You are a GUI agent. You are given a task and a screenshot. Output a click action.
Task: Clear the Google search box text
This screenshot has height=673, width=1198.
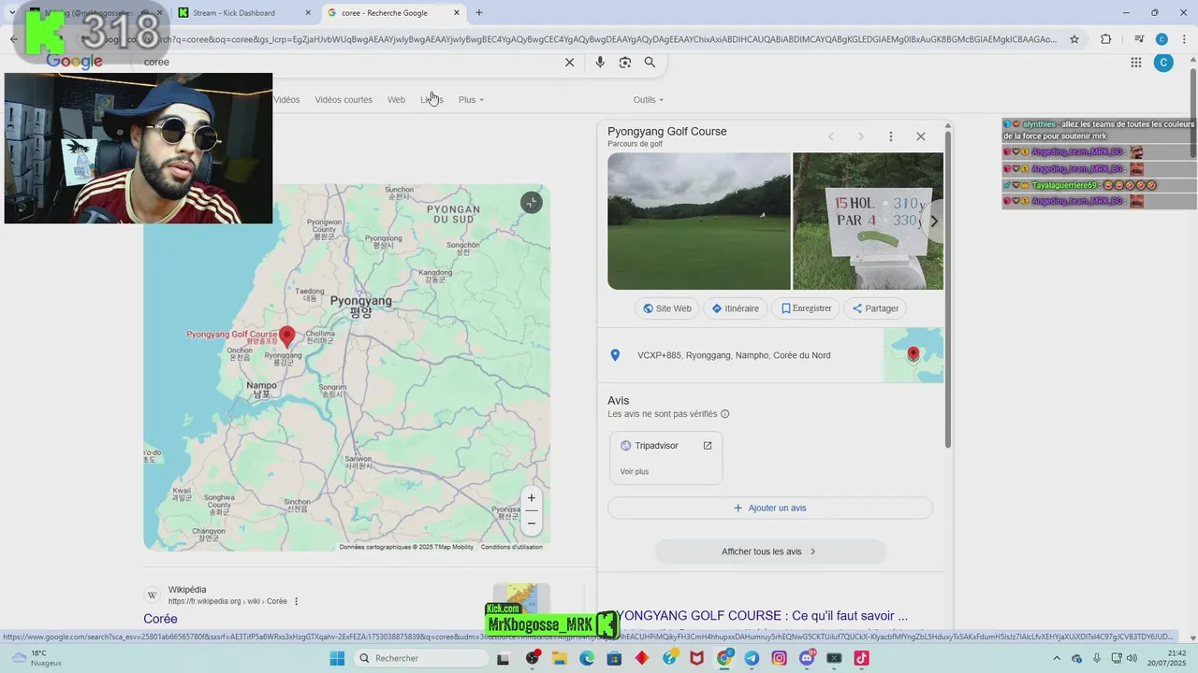(569, 62)
